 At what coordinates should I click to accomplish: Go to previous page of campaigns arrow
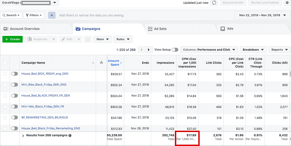click(141, 50)
